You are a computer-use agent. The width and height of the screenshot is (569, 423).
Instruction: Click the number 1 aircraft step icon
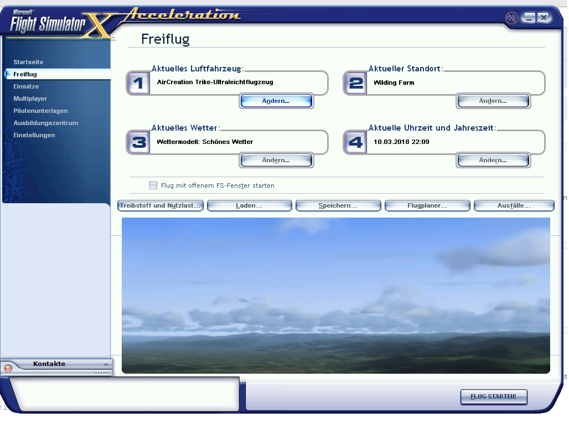[138, 83]
